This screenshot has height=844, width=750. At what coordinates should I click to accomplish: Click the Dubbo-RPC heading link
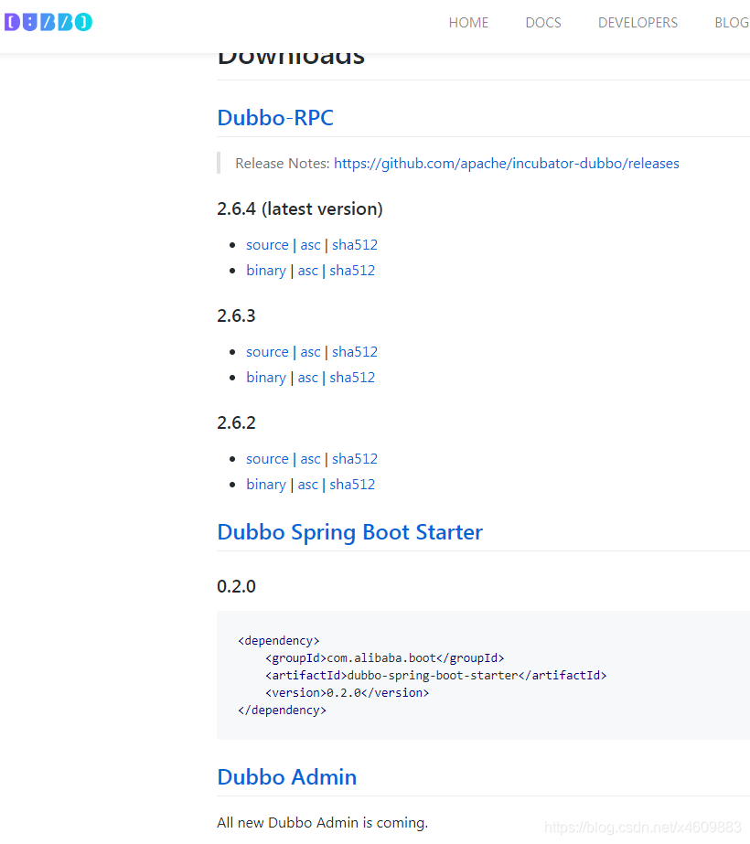click(x=275, y=118)
